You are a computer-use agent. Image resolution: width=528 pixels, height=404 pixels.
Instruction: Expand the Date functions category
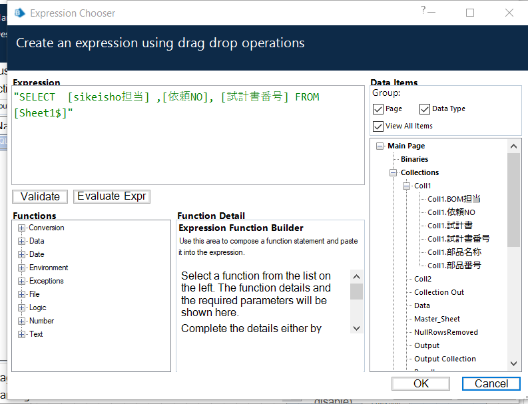pos(22,254)
